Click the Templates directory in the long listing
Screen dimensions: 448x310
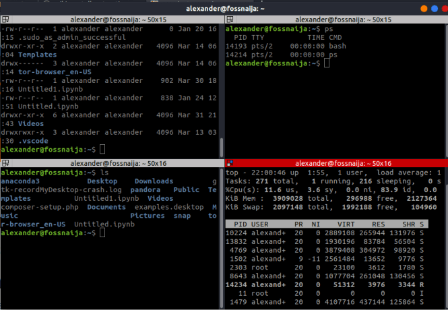38,55
